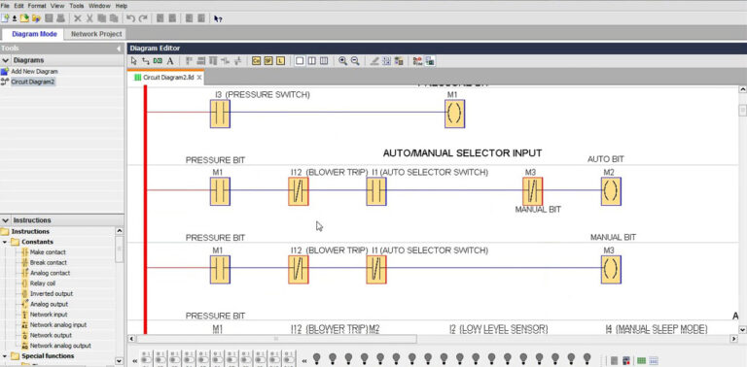
Task: Close the Circuit Diagram2.lld tab
Action: pos(199,77)
